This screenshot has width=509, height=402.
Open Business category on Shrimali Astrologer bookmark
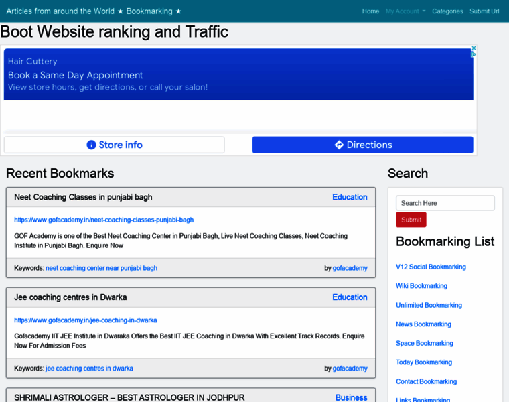click(351, 397)
